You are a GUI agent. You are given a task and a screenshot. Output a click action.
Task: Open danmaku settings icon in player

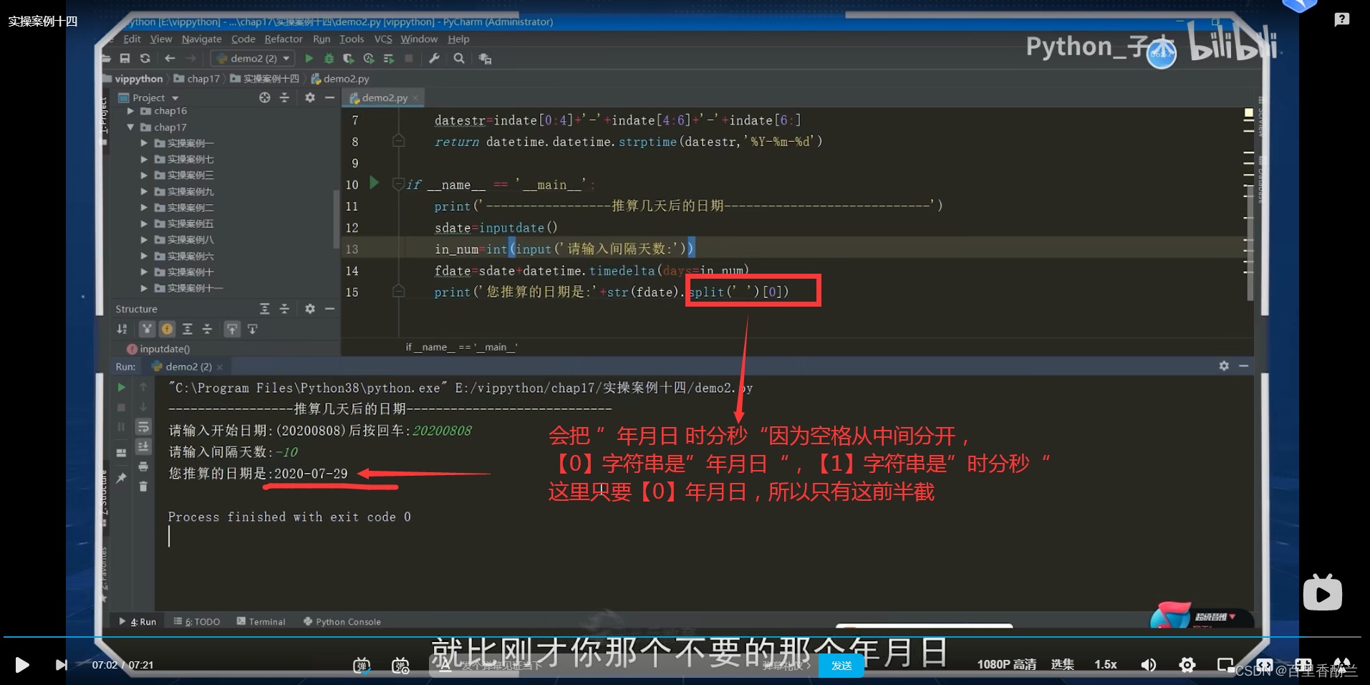pos(400,666)
